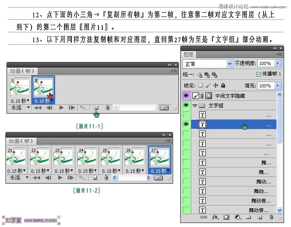The width and height of the screenshot is (291, 227).
Task: Add a layer mask from Layers panel bottom
Action: [226, 217]
